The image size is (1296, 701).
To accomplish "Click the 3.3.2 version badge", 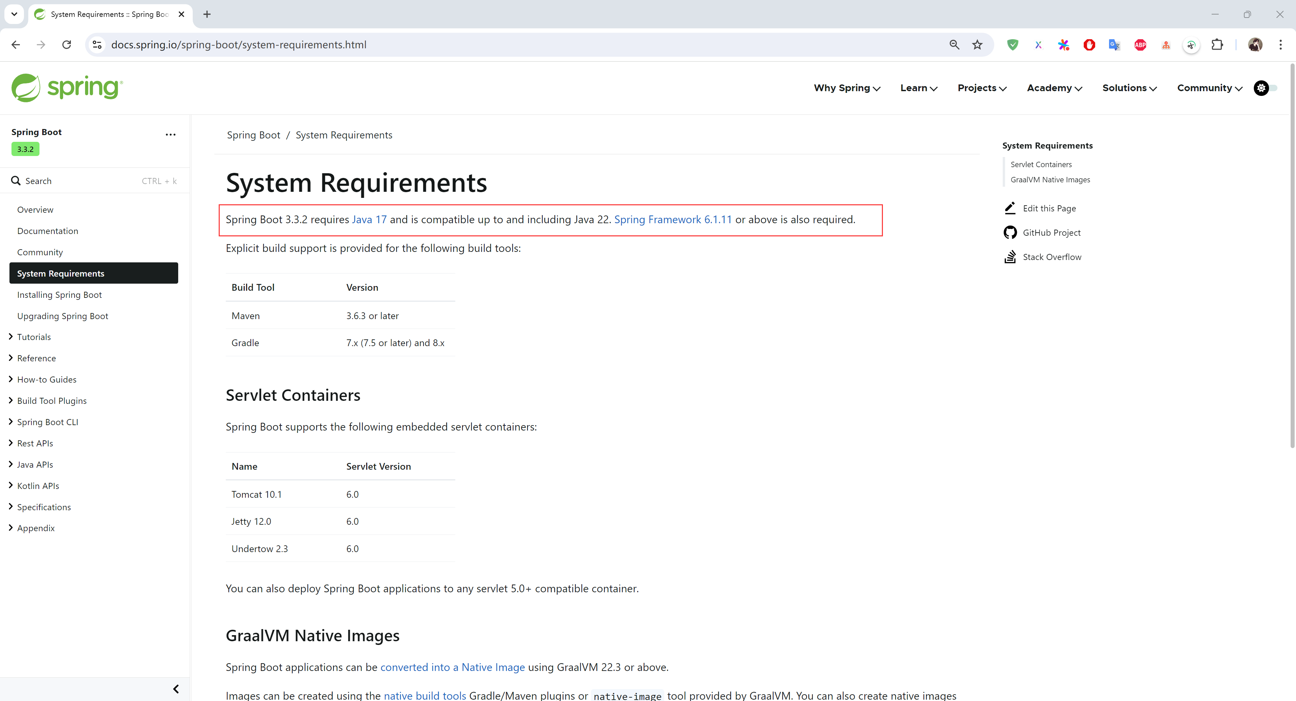I will (25, 149).
